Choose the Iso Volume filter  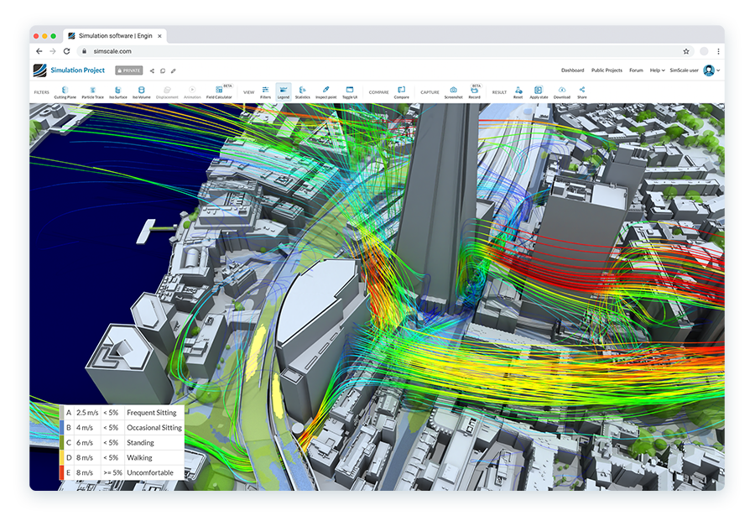[141, 91]
